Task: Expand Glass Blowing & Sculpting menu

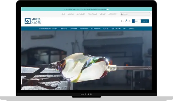Action: [x=48, y=29]
